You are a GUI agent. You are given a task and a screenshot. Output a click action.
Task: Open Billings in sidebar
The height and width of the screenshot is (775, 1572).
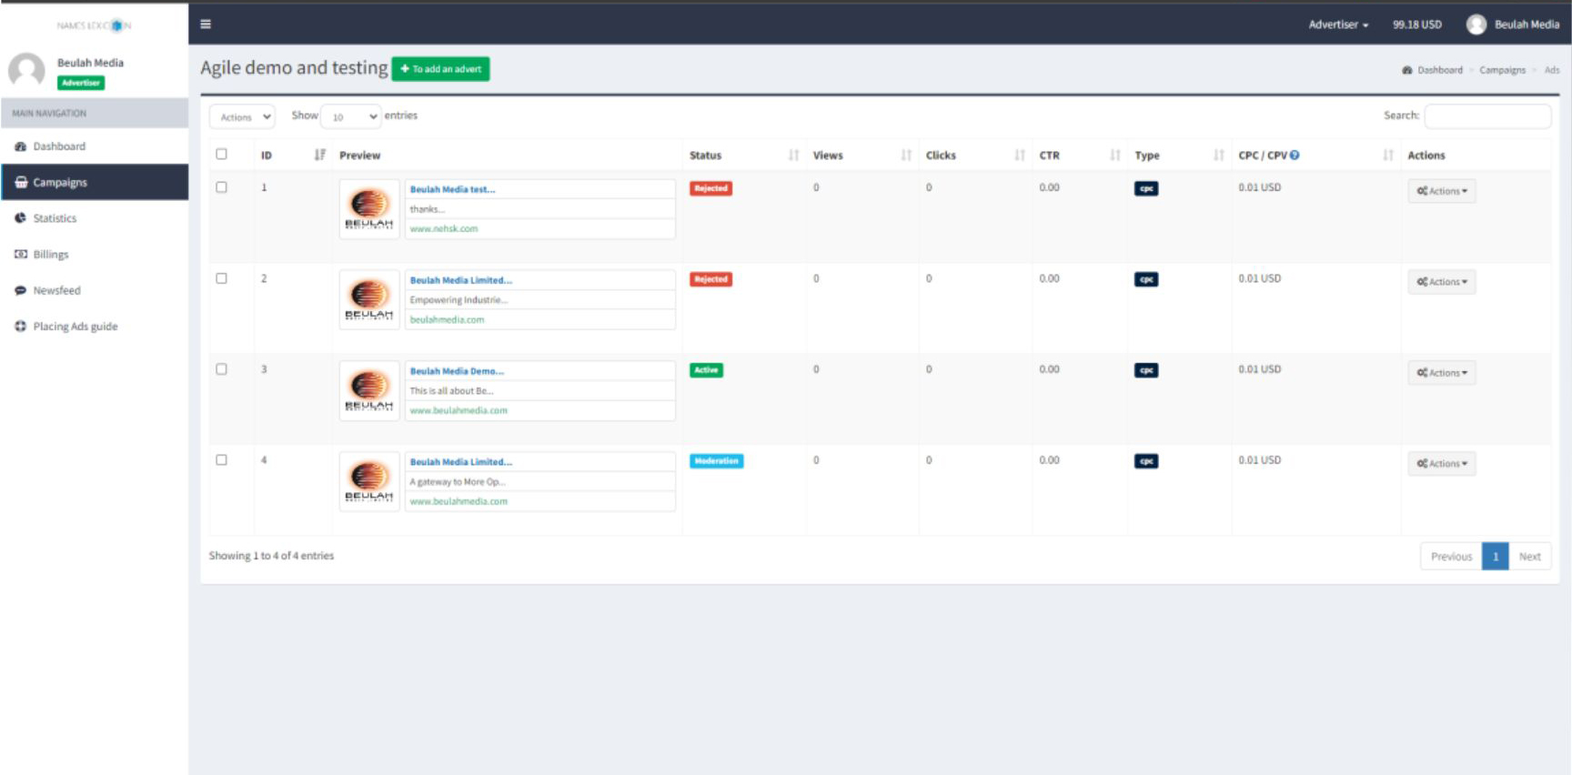coord(95,255)
